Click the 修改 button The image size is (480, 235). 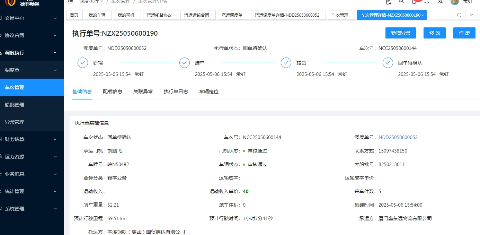435,33
